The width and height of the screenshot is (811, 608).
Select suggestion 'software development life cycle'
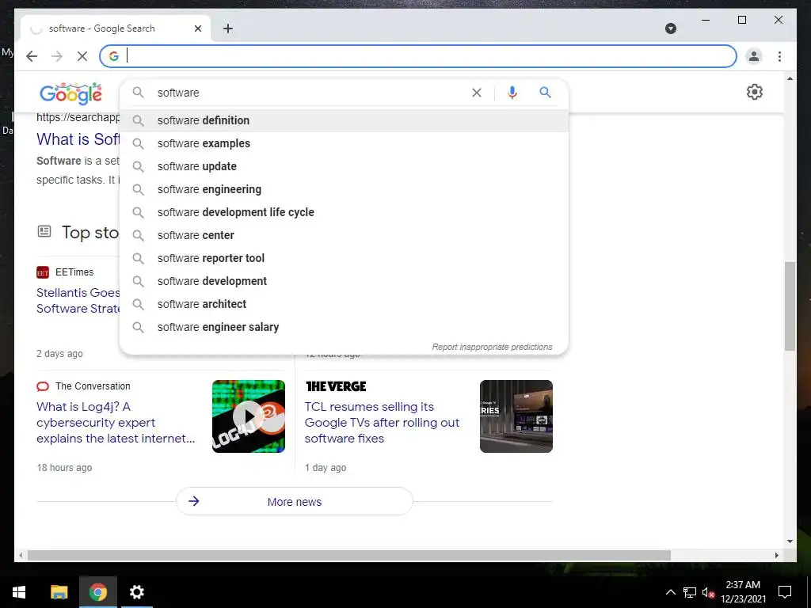[x=344, y=212]
